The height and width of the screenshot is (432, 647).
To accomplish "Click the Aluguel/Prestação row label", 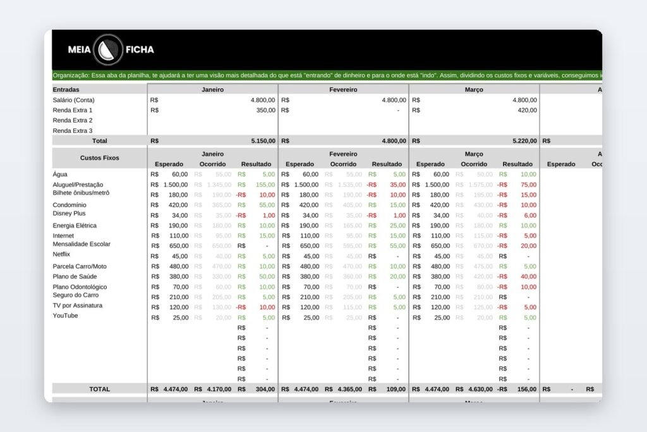I will [x=78, y=185].
